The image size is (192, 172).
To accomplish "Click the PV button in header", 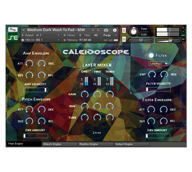I will [x=183, y=39].
